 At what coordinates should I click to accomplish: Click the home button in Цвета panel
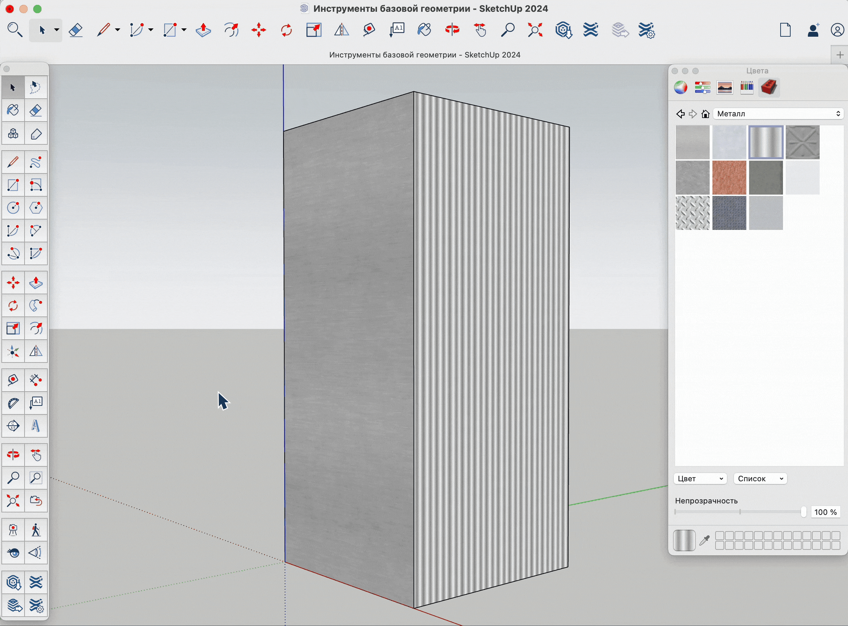coord(706,114)
